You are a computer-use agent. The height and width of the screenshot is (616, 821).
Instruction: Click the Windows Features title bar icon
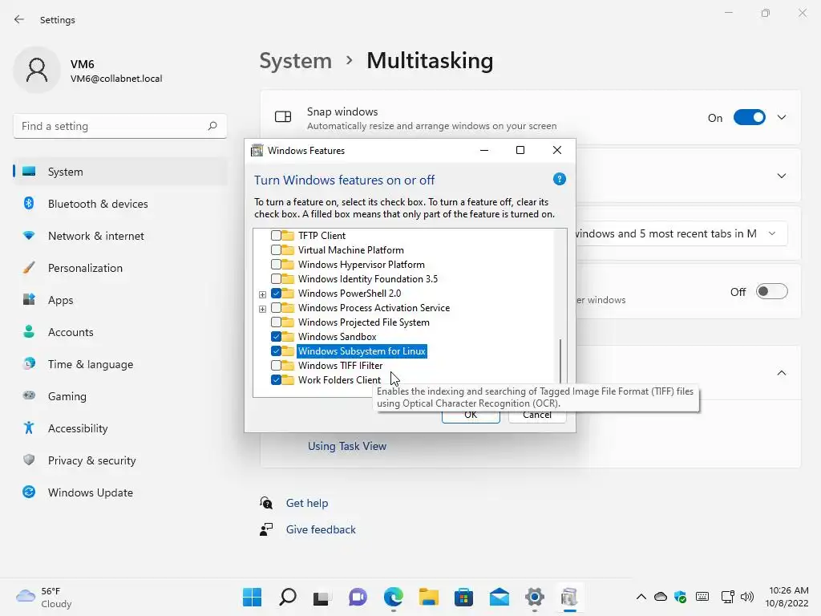click(x=257, y=150)
